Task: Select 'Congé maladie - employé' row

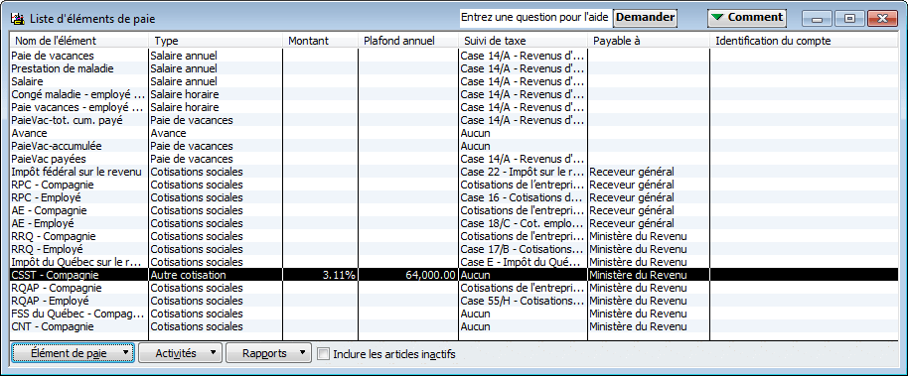Action: pos(455,93)
